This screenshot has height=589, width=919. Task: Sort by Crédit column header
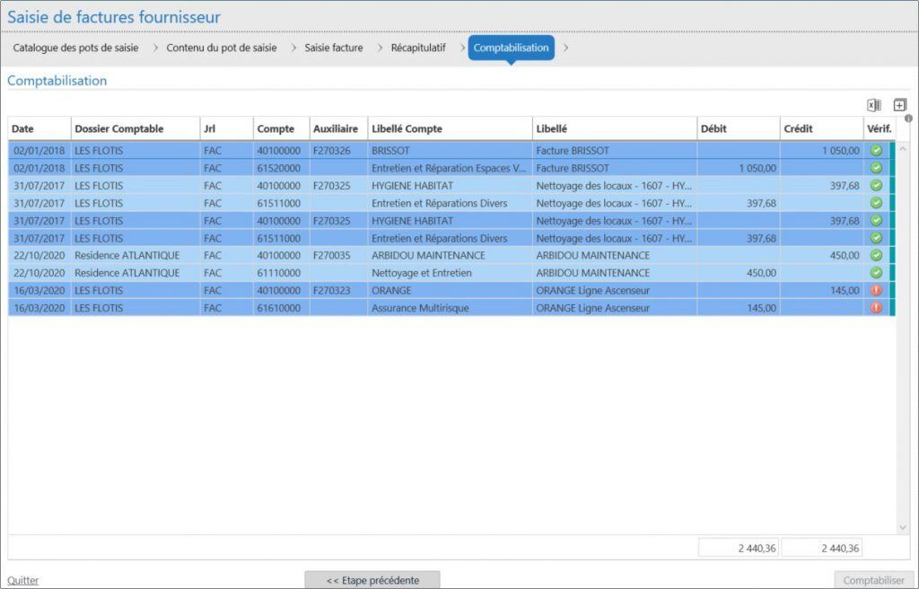pyautogui.click(x=822, y=128)
